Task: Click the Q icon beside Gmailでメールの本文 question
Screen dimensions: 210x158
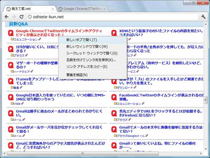Action: tap(114, 129)
